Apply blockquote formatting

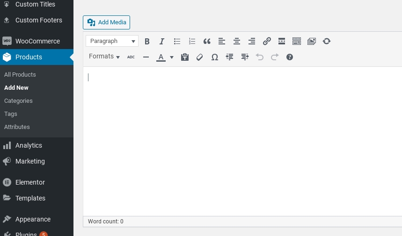click(x=207, y=41)
